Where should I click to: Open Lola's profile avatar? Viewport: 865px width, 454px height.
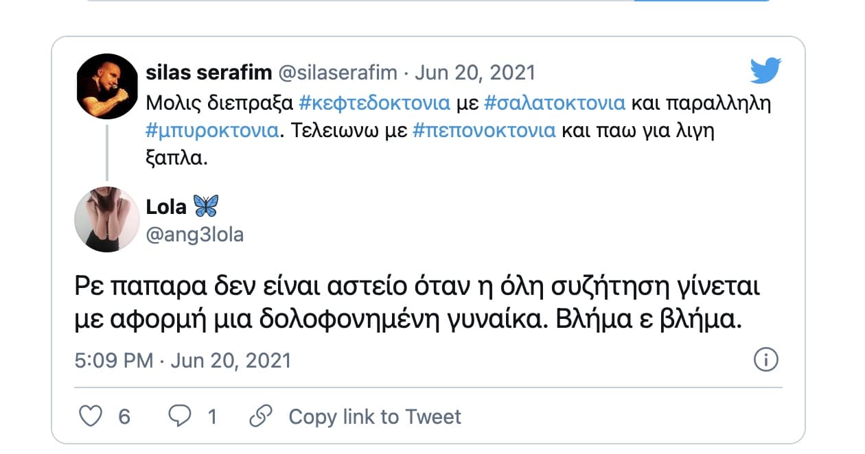[x=107, y=219]
